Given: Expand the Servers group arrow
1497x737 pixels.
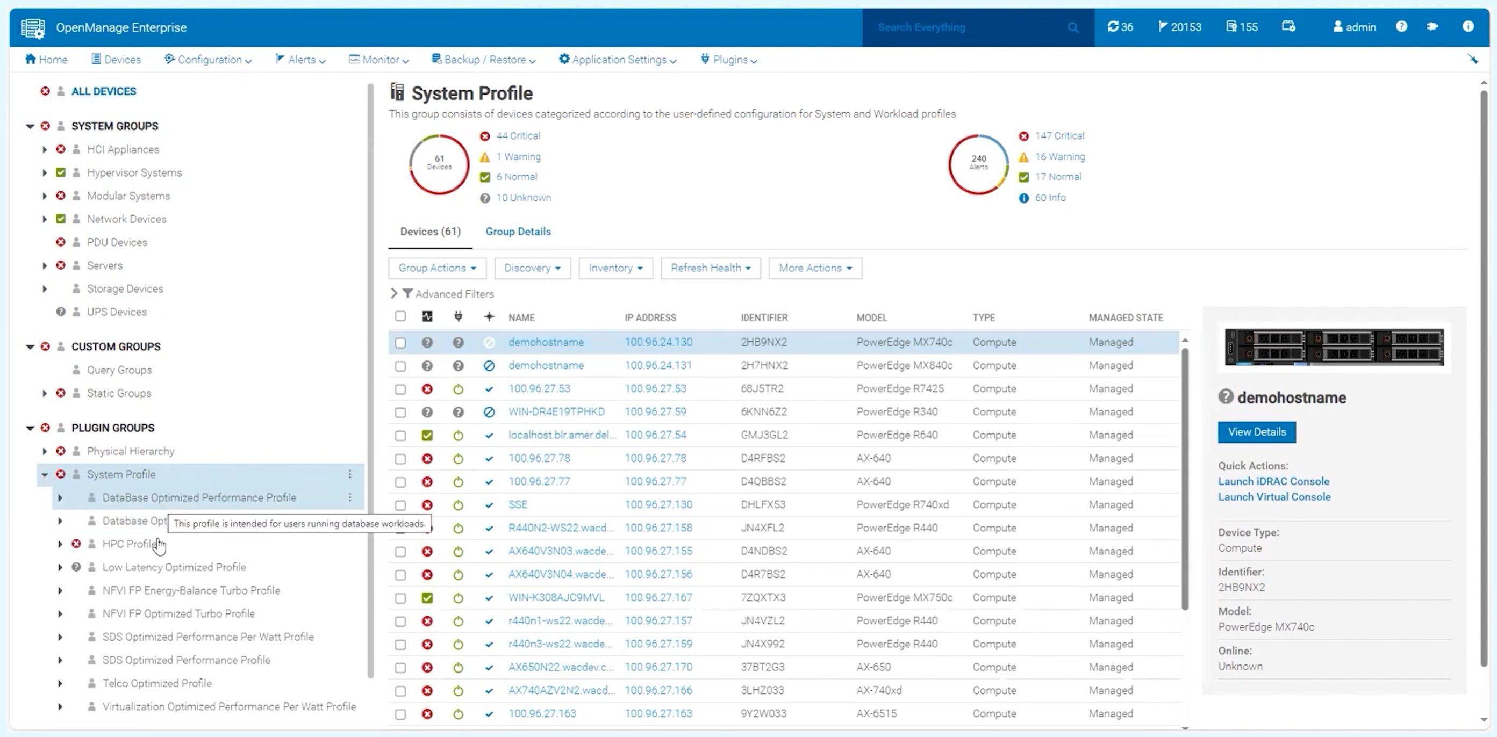Looking at the screenshot, I should point(45,265).
